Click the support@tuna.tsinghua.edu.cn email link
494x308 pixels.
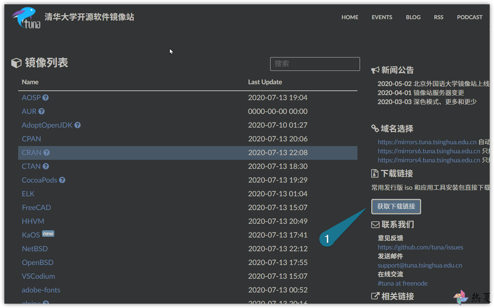coord(420,265)
